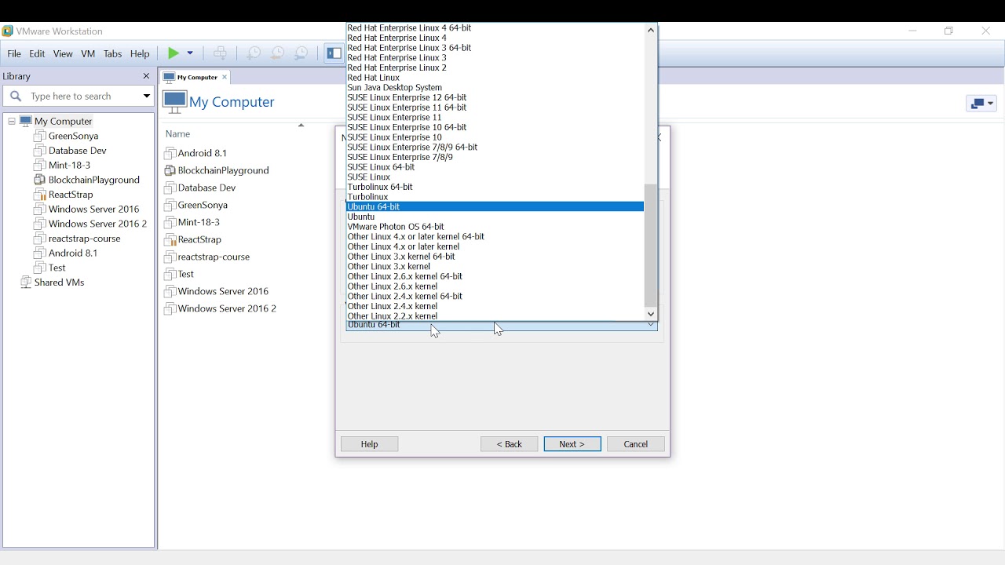Click the Test VM icon in list

click(x=170, y=275)
